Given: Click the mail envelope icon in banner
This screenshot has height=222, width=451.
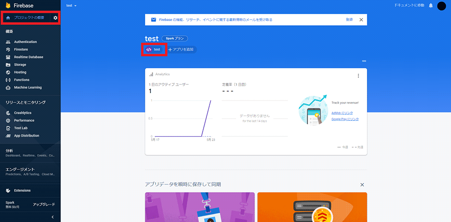Looking at the screenshot, I should [x=153, y=20].
